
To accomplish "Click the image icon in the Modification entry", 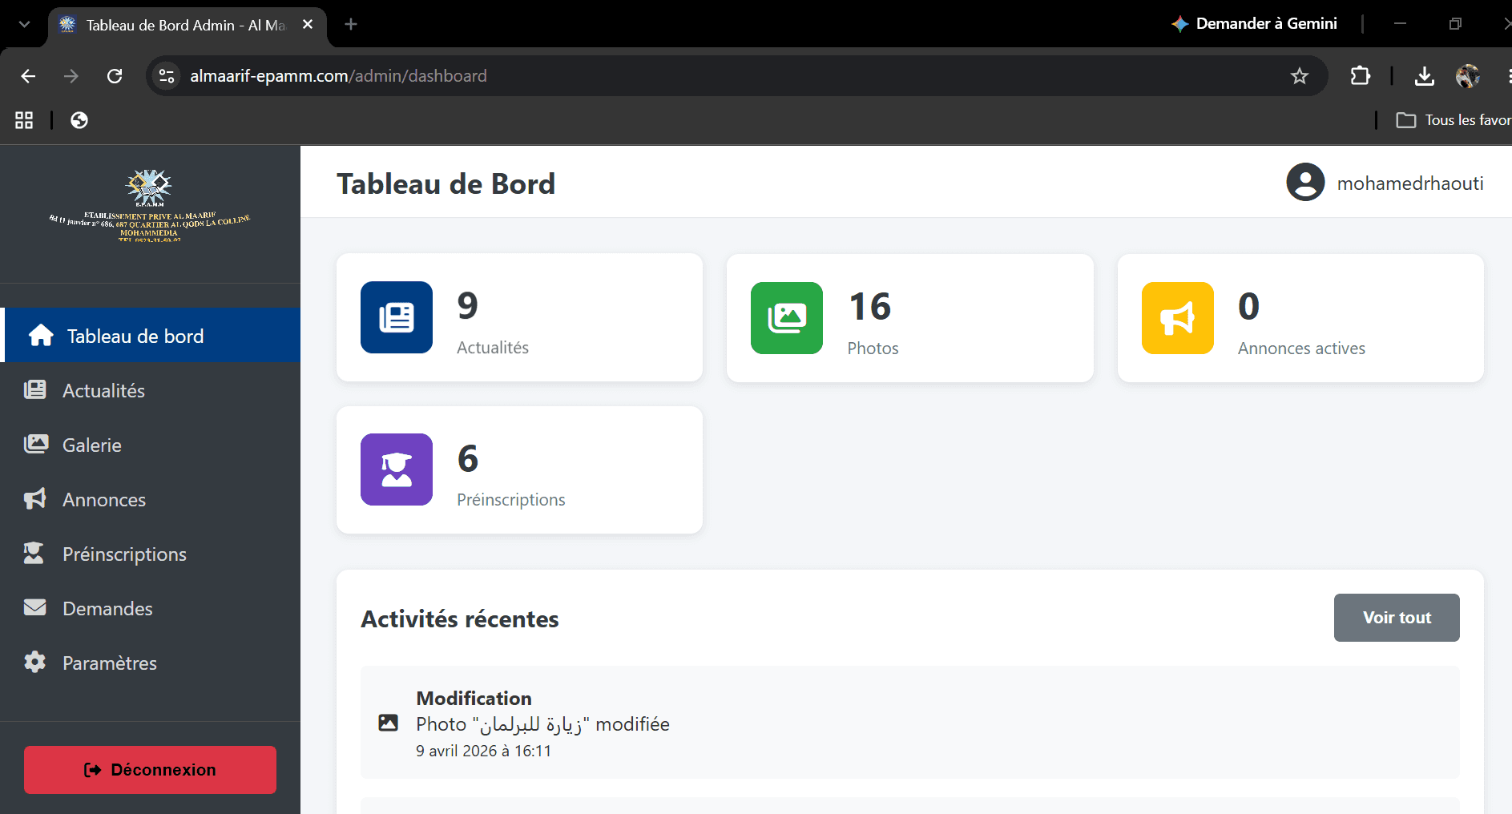I will coord(388,723).
